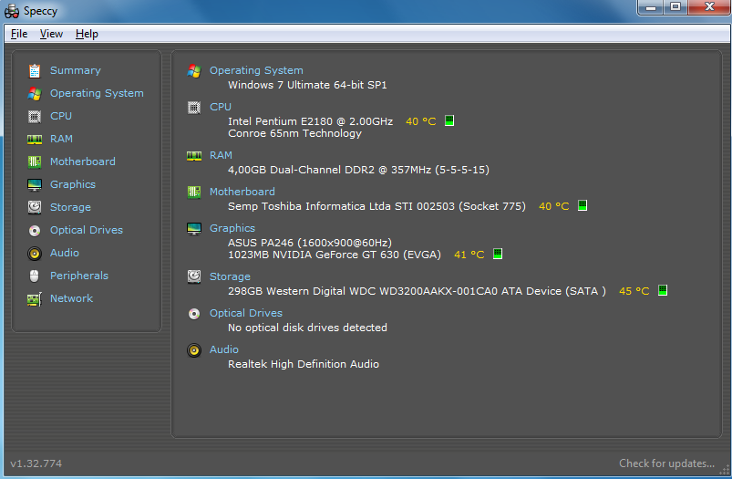Screen dimensions: 732x479
Task: Click the clipboard Summary icon in sidebar
Action: tap(35, 70)
